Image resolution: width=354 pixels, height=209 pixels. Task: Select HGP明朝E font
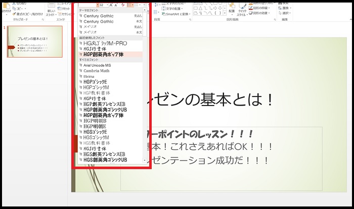coord(110,127)
